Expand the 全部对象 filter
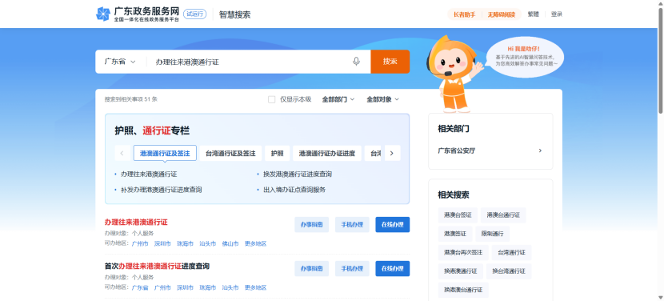The width and height of the screenshot is (664, 301). click(x=383, y=99)
